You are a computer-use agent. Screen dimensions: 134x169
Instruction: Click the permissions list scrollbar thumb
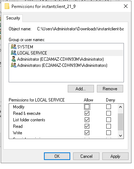point(120,122)
